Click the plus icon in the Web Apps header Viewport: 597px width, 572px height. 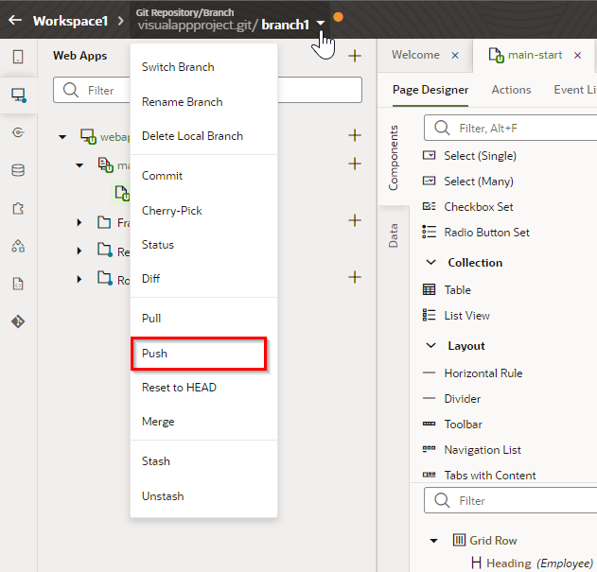[355, 57]
